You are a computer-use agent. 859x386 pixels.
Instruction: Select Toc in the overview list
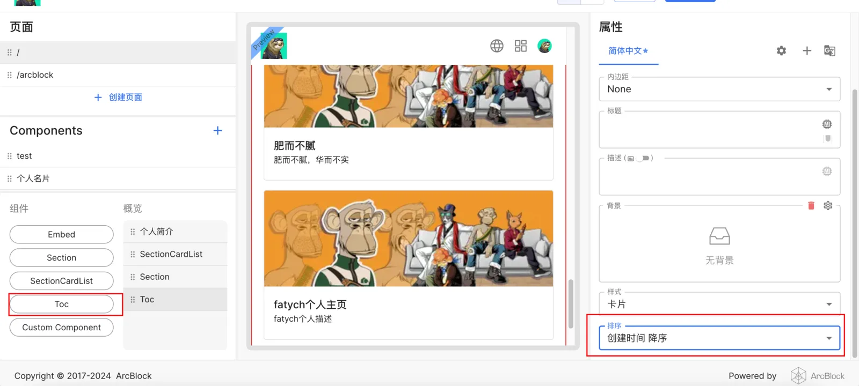[x=175, y=300]
